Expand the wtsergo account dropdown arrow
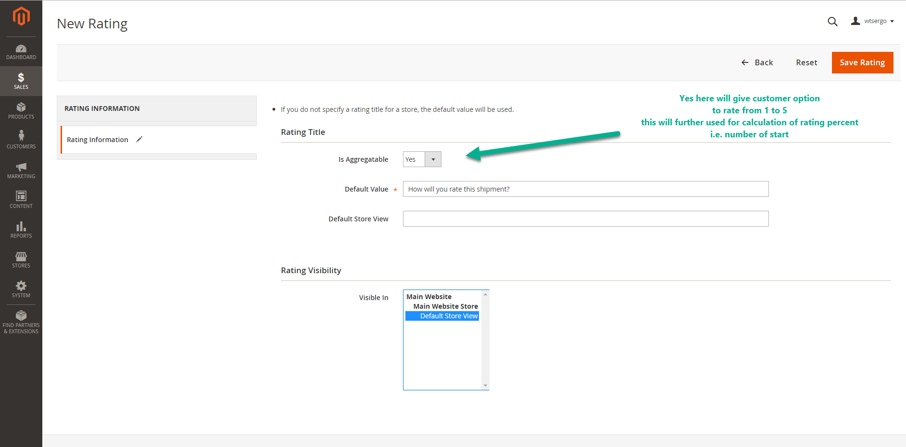 [892, 21]
